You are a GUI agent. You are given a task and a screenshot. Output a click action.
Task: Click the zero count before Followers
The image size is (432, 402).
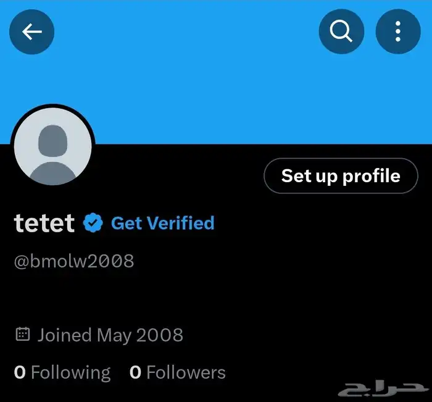tap(135, 372)
